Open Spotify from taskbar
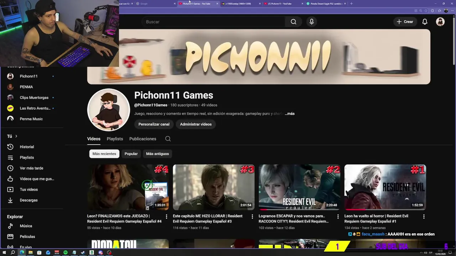456x256 pixels. 66,252
